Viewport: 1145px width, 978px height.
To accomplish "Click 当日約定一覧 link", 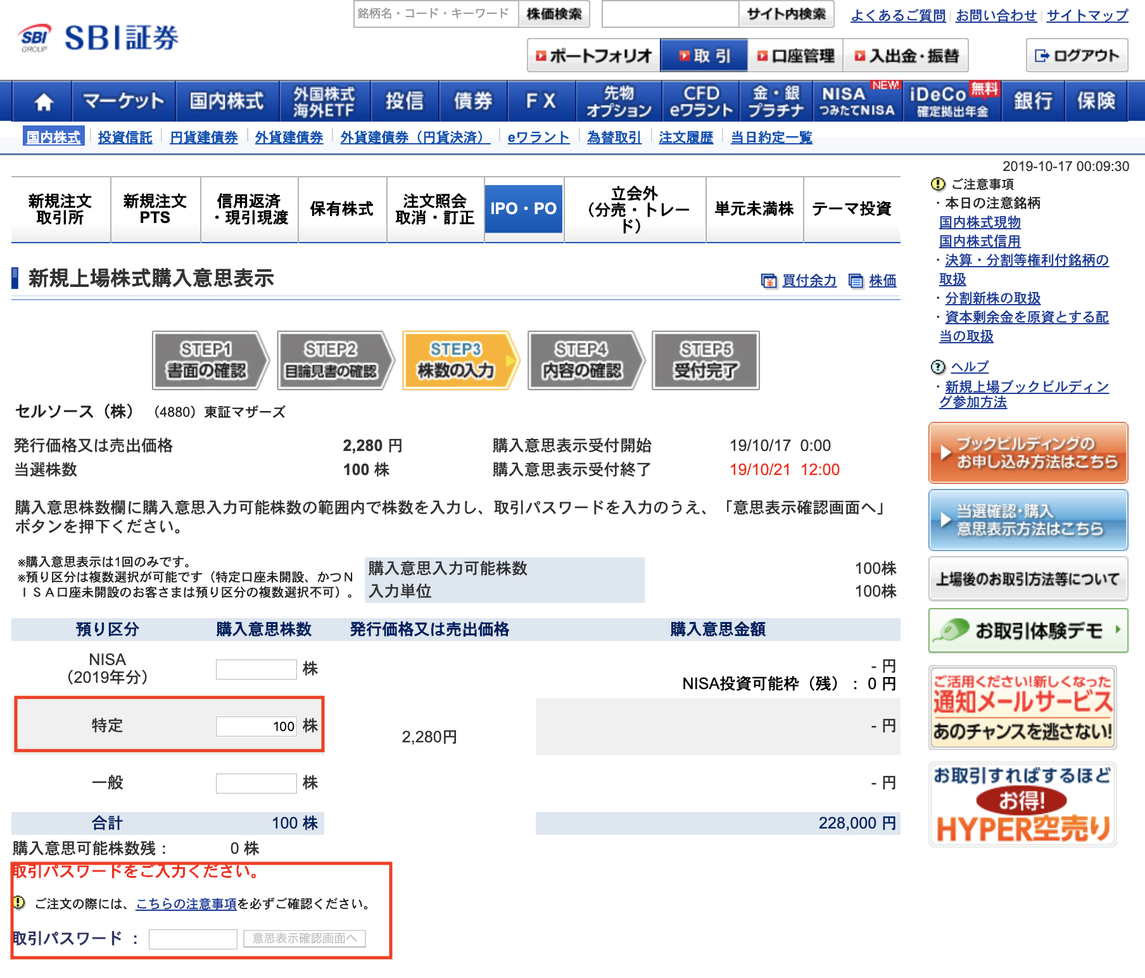I will [771, 137].
